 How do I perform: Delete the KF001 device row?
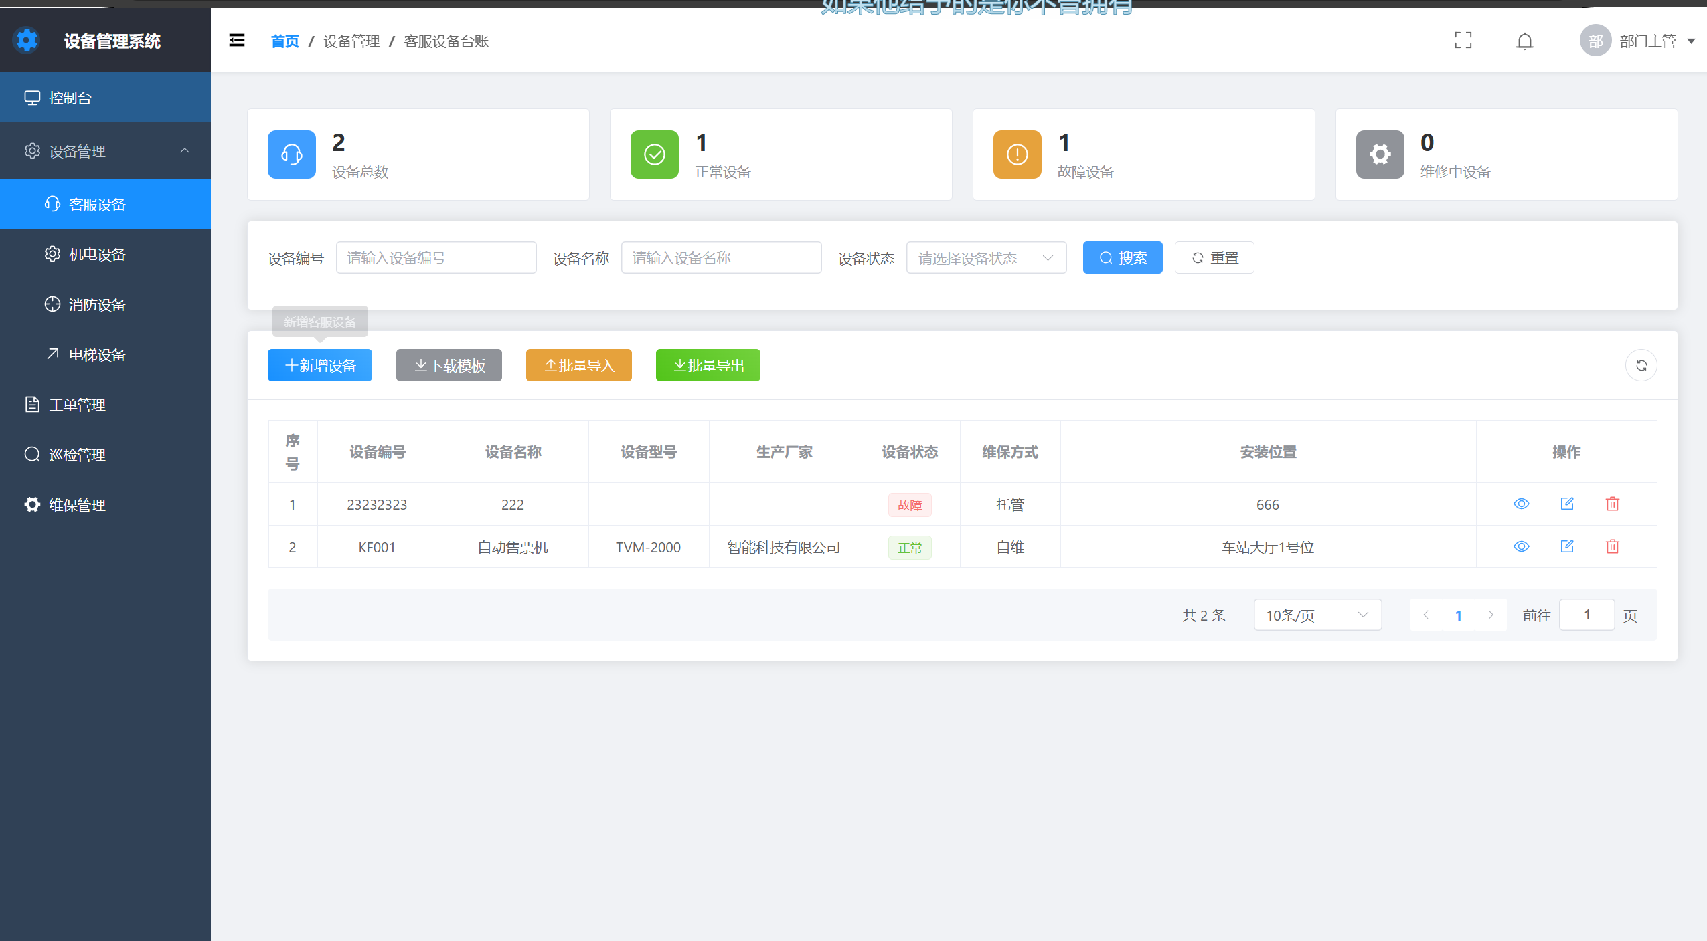(1613, 546)
